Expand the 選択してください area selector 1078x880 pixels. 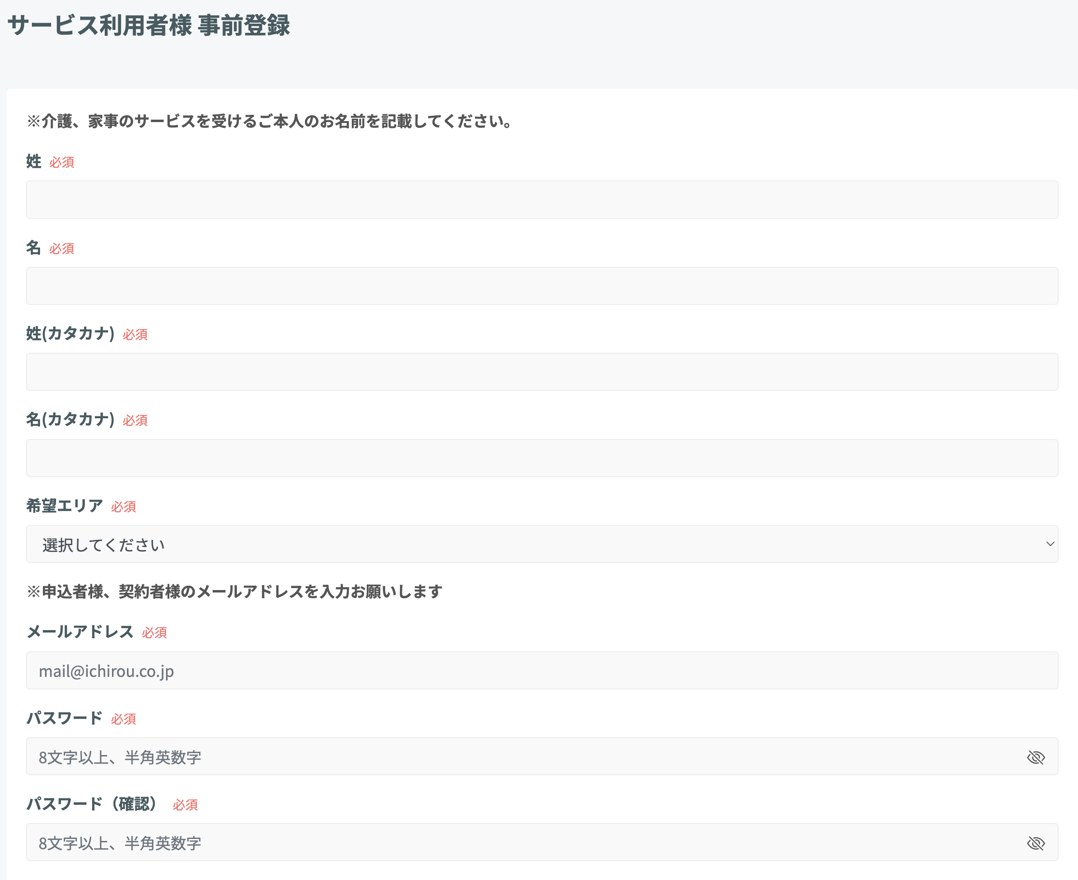point(542,544)
